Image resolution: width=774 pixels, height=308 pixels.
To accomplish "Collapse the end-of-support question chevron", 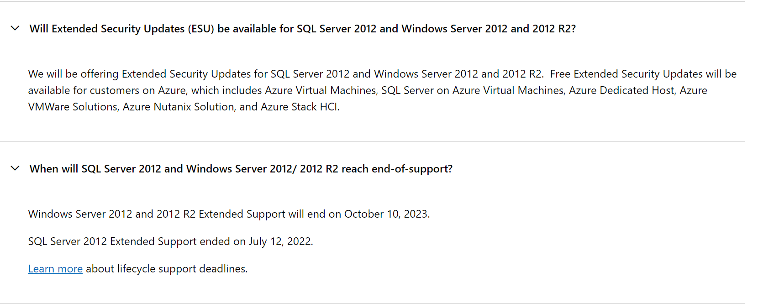I will (x=15, y=168).
